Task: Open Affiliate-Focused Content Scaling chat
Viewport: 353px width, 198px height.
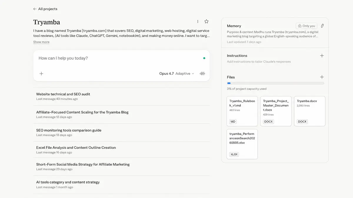Action: point(121,114)
